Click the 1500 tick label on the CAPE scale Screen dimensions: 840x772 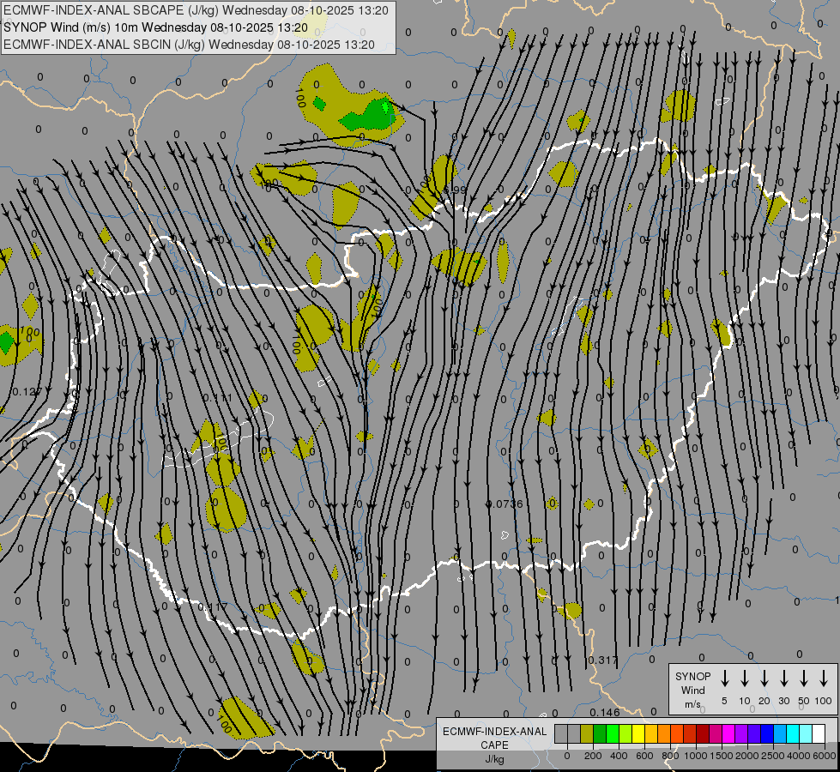722,756
